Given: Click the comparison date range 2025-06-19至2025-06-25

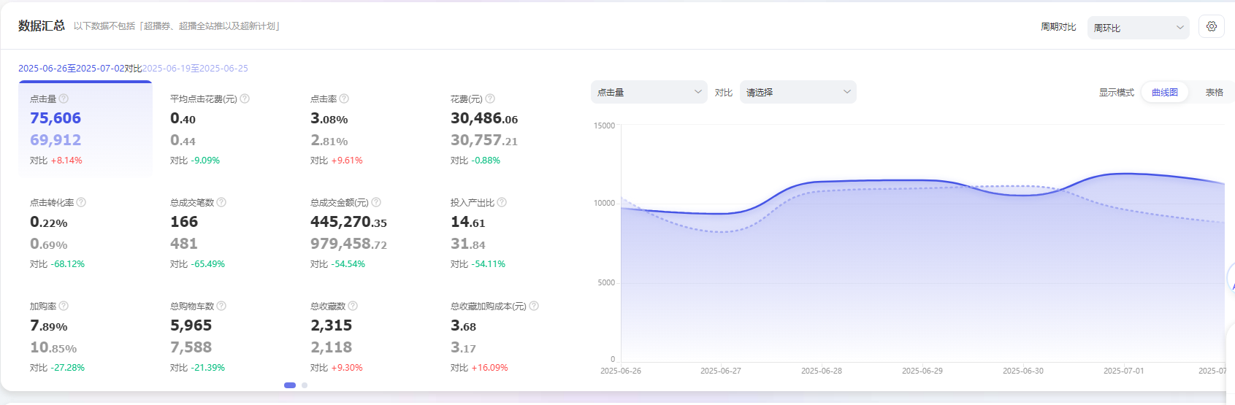Looking at the screenshot, I should coord(195,69).
